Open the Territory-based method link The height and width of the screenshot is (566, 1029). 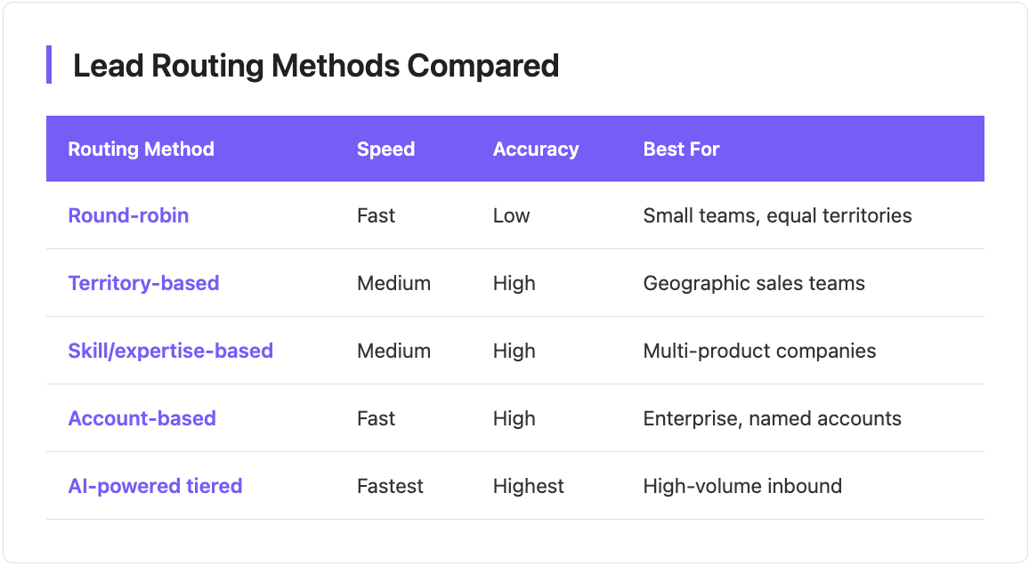tap(143, 283)
